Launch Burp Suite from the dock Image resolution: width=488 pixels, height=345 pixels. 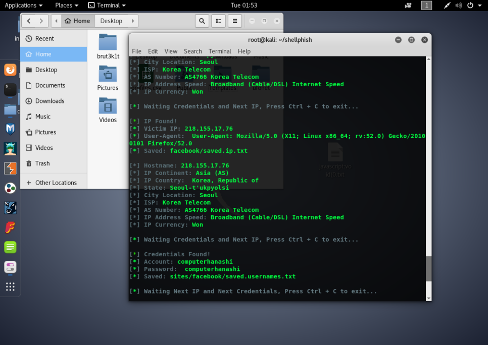coord(10,168)
